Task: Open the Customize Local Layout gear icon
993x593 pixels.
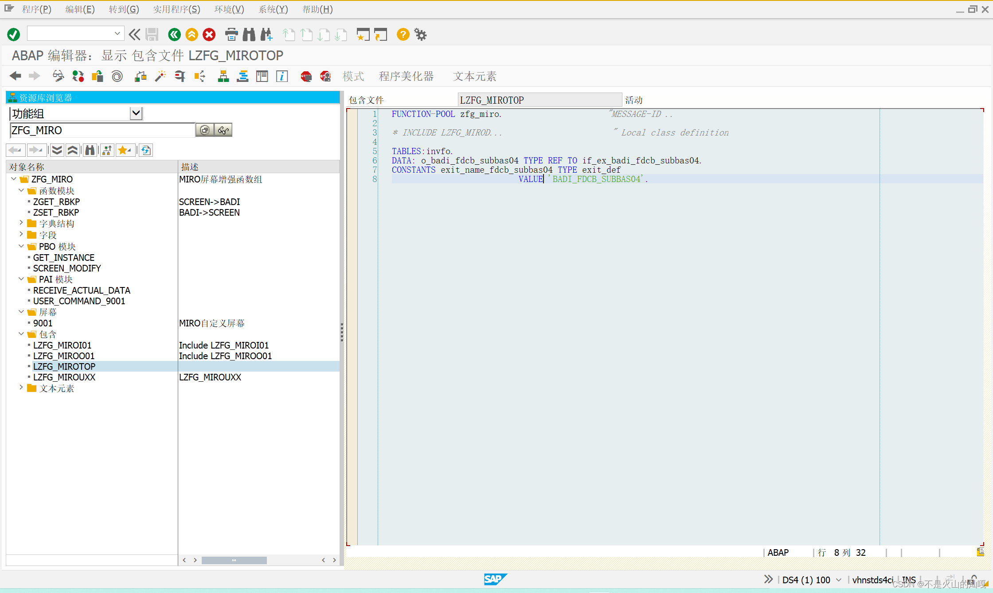Action: click(420, 34)
